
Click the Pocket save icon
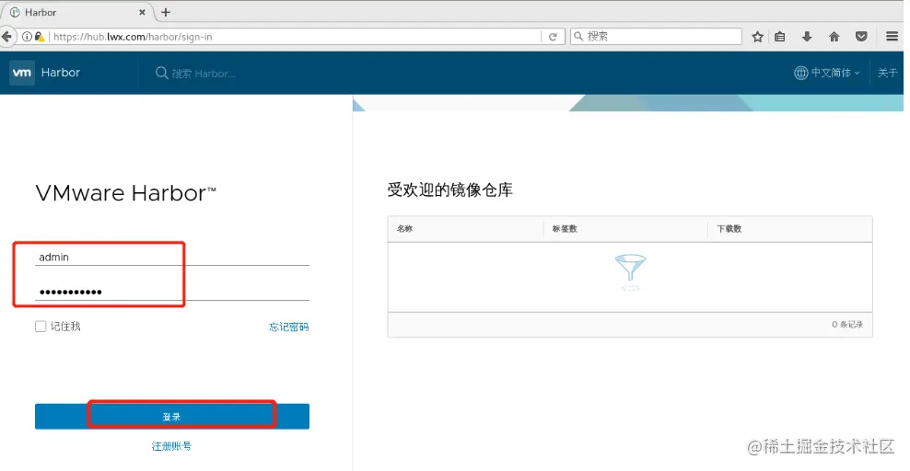click(x=861, y=37)
